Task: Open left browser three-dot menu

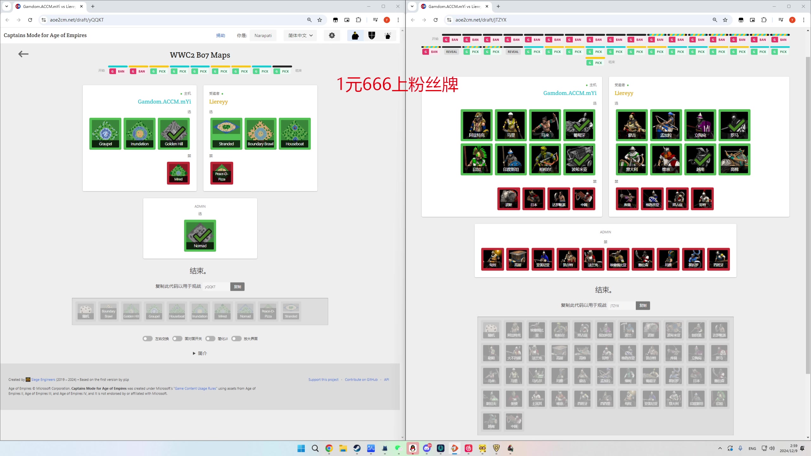Action: (398, 20)
